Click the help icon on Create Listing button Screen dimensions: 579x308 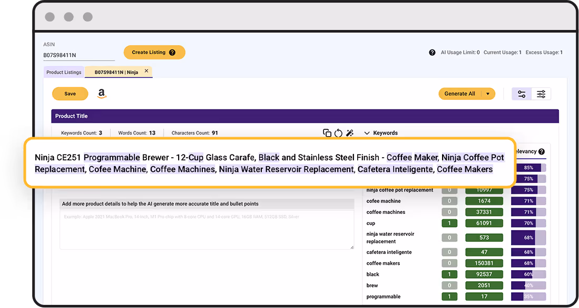tap(172, 53)
